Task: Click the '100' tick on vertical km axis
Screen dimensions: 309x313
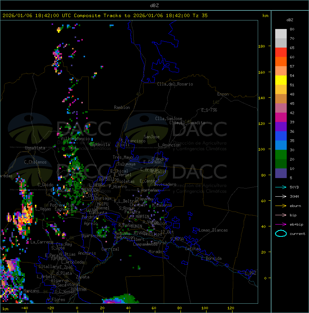Action: click(261, 149)
